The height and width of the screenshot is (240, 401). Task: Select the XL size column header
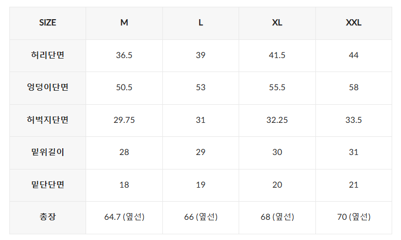click(x=277, y=23)
